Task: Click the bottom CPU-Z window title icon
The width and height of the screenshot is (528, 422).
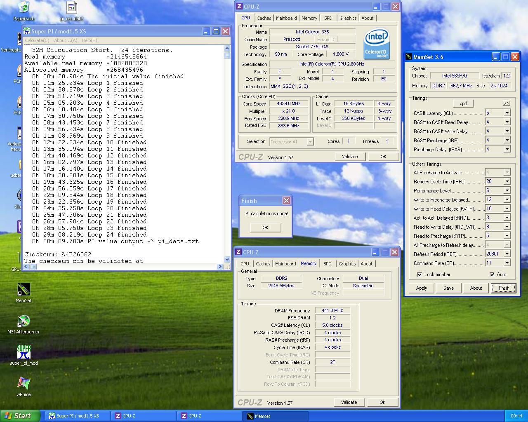Action: pyautogui.click(x=238, y=252)
